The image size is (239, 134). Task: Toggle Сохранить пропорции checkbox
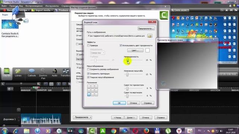point(88,74)
